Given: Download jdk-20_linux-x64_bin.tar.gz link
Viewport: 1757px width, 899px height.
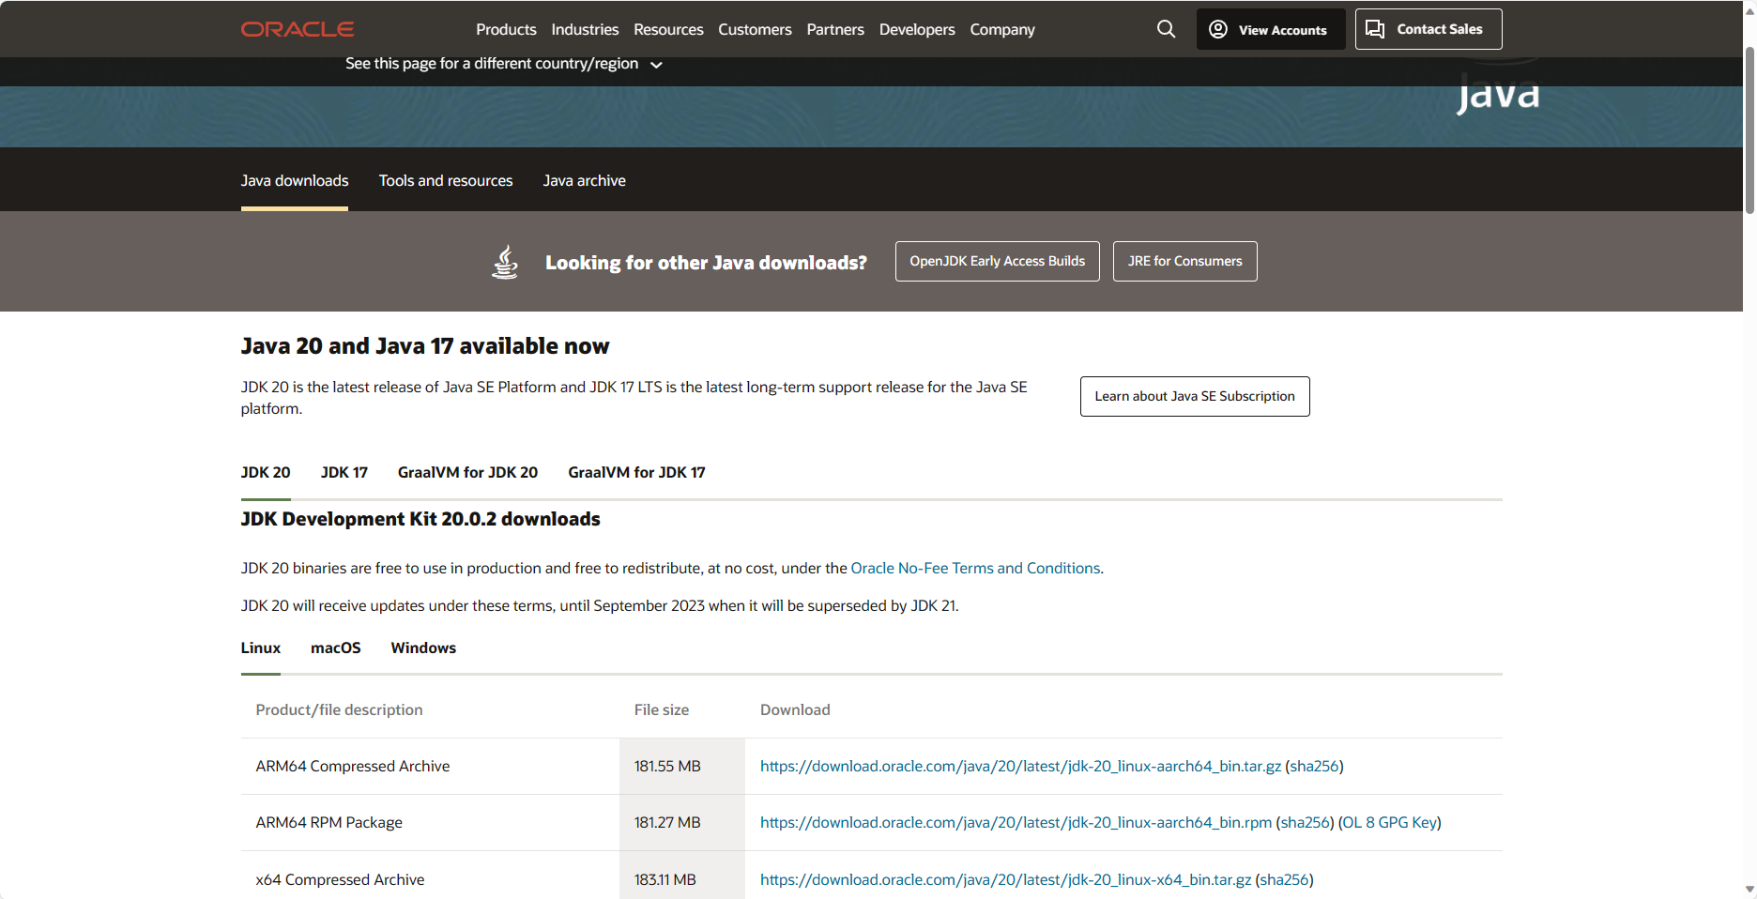Looking at the screenshot, I should [x=1005, y=879].
